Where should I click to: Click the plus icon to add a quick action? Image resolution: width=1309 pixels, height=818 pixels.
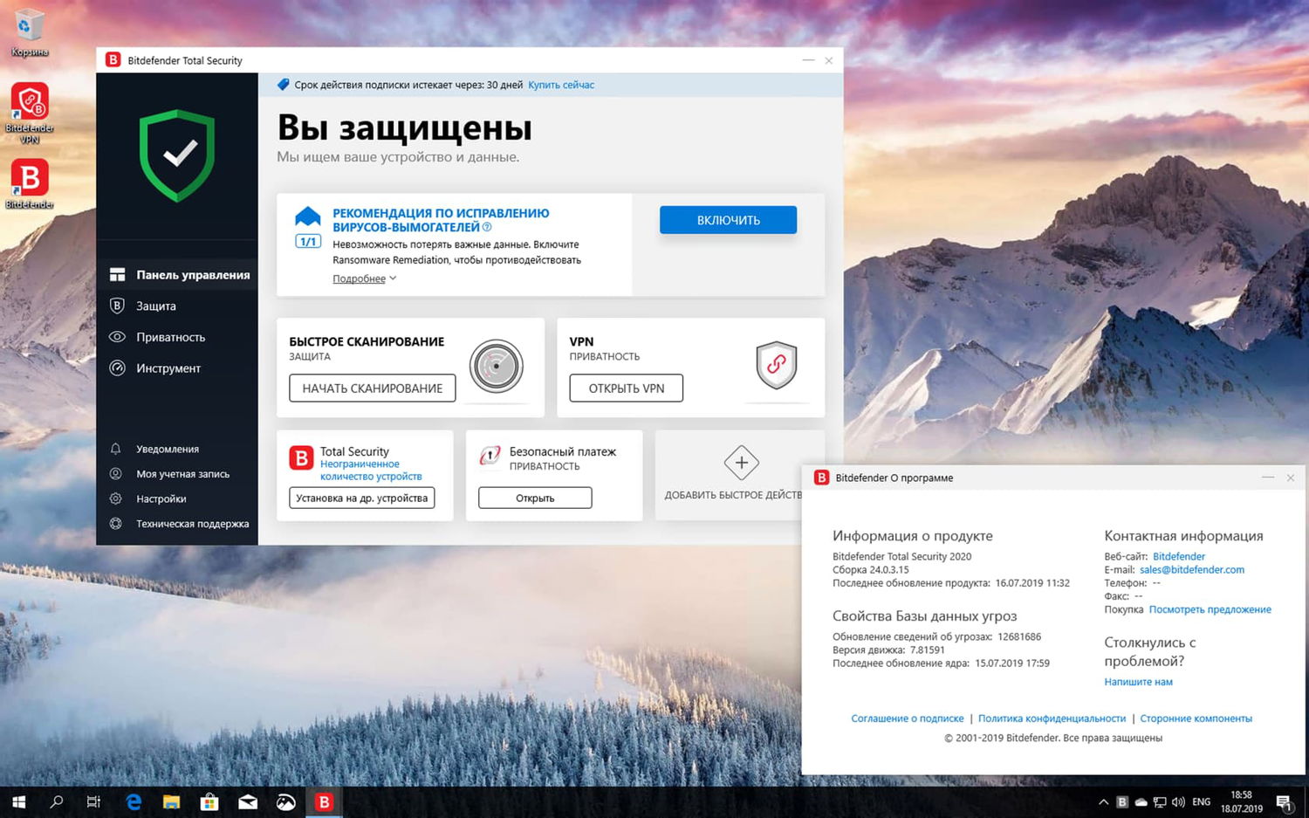[x=741, y=463]
